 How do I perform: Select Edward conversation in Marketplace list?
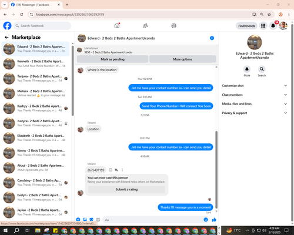pyautogui.click(x=35, y=49)
